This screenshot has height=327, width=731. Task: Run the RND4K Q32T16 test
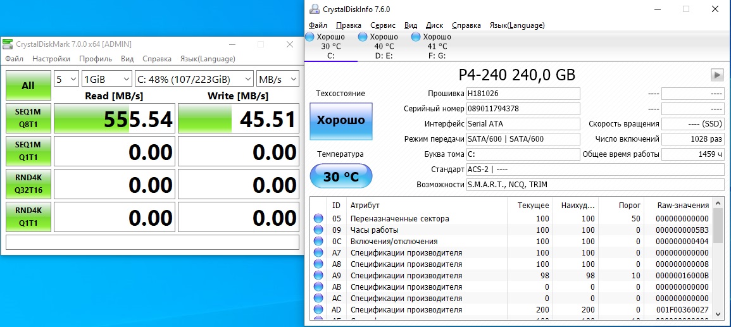pos(28,183)
